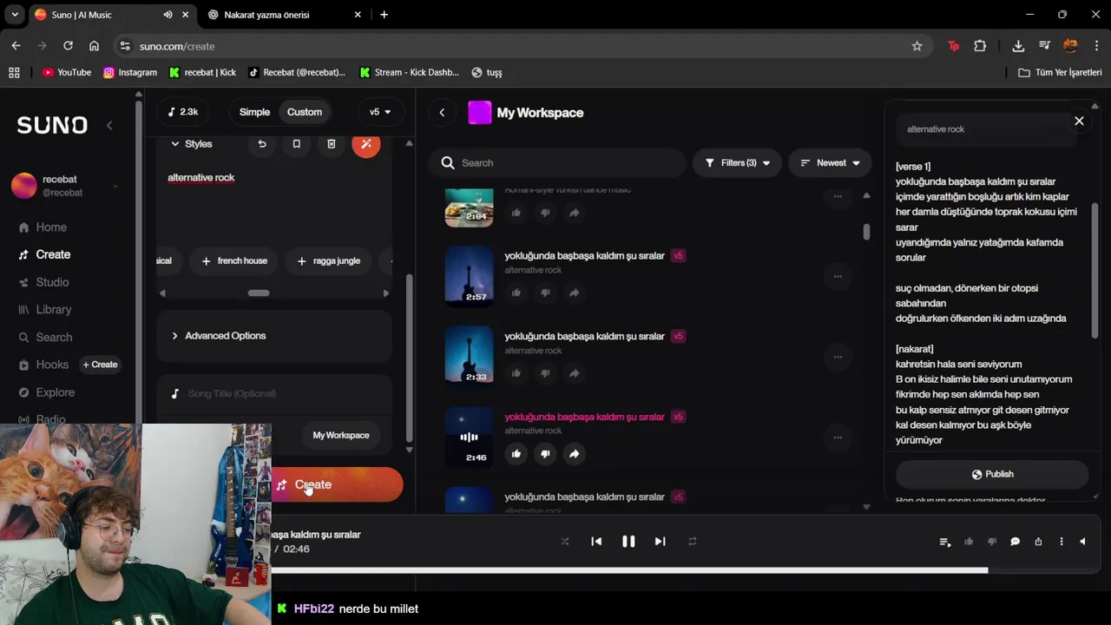This screenshot has height=625, width=1111.
Task: Click the orange magic wand styles button
Action: pyautogui.click(x=366, y=144)
